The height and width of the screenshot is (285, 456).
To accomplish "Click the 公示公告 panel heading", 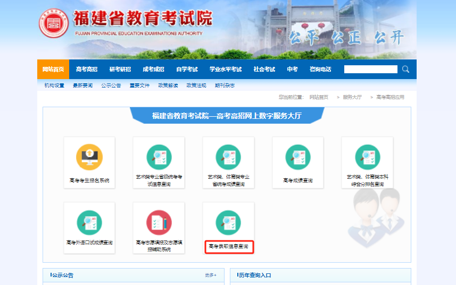I will tap(63, 275).
